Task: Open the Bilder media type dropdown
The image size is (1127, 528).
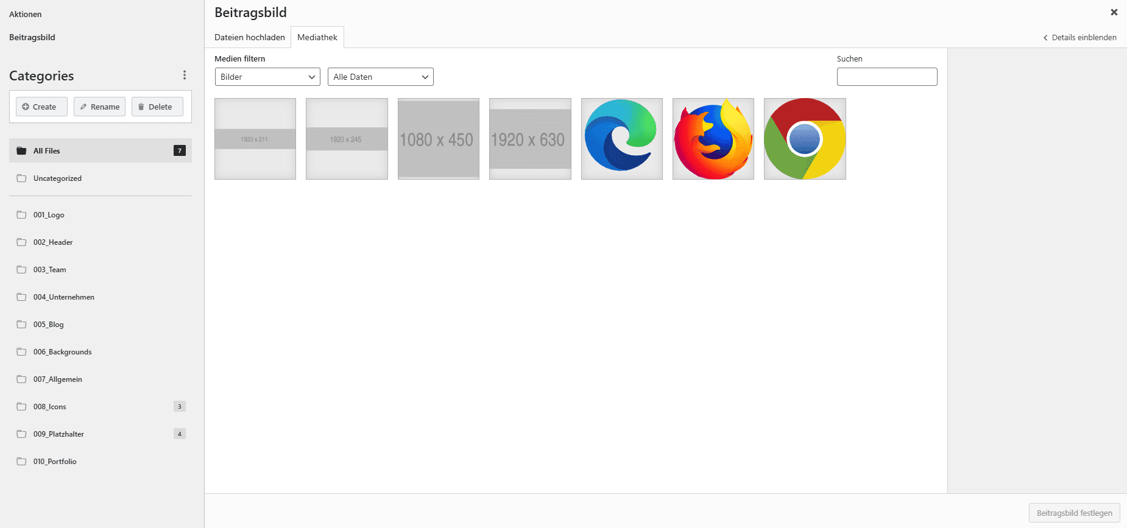Action: (267, 77)
